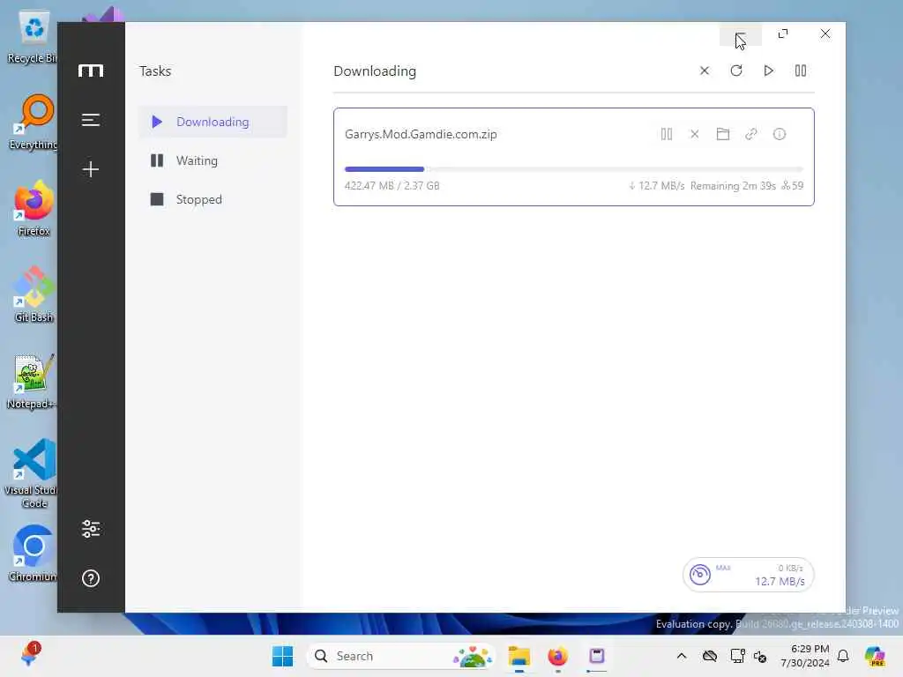This screenshot has width=903, height=677.
Task: Refresh the task list
Action: (x=736, y=71)
